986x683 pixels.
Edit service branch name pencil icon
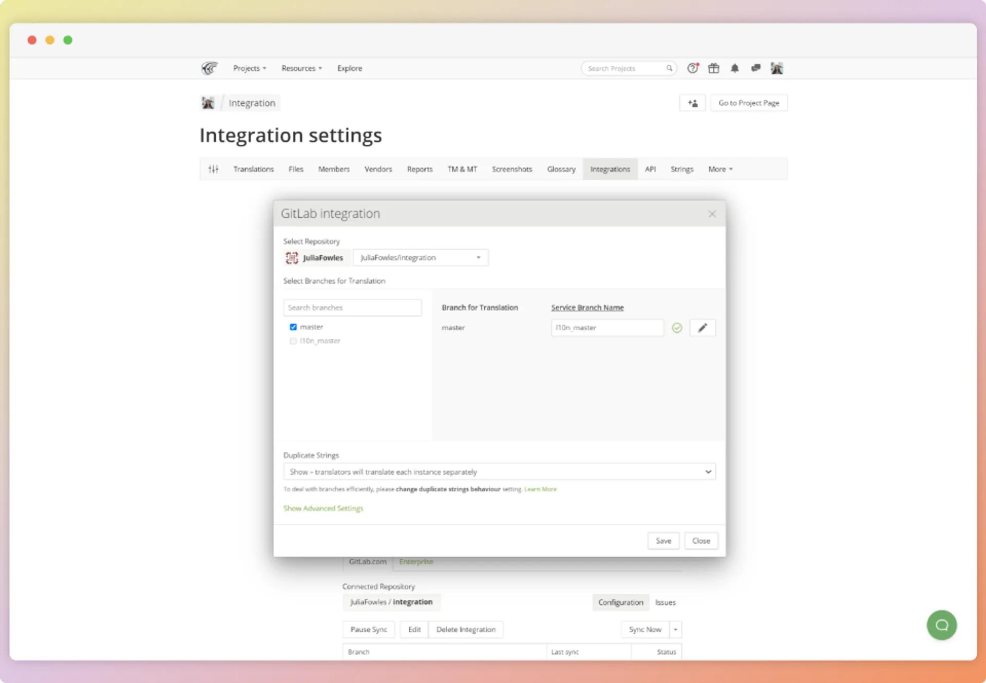pyautogui.click(x=703, y=328)
